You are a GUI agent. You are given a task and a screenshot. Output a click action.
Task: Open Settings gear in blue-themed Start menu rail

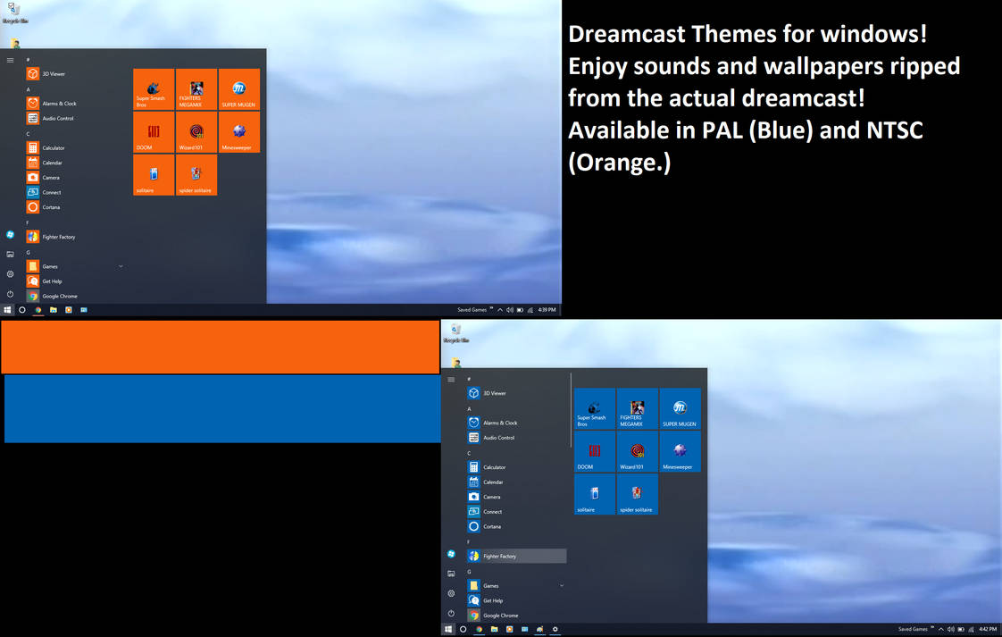[451, 593]
